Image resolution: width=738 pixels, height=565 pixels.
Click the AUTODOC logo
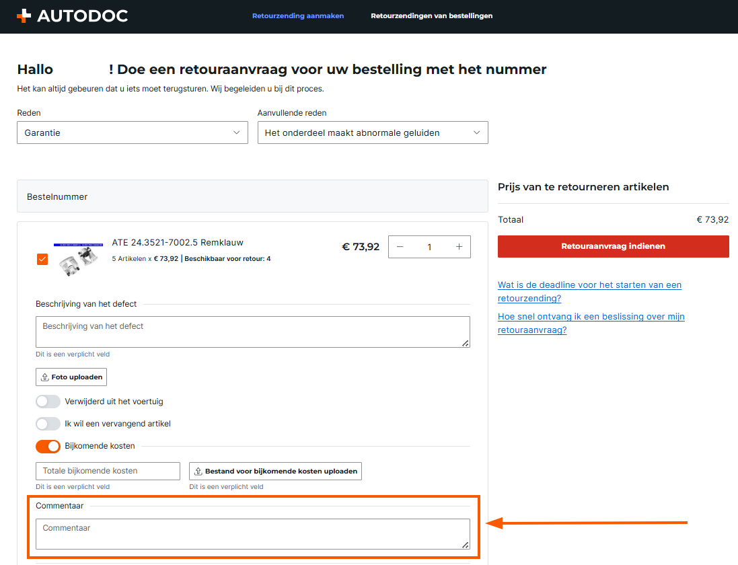72,16
